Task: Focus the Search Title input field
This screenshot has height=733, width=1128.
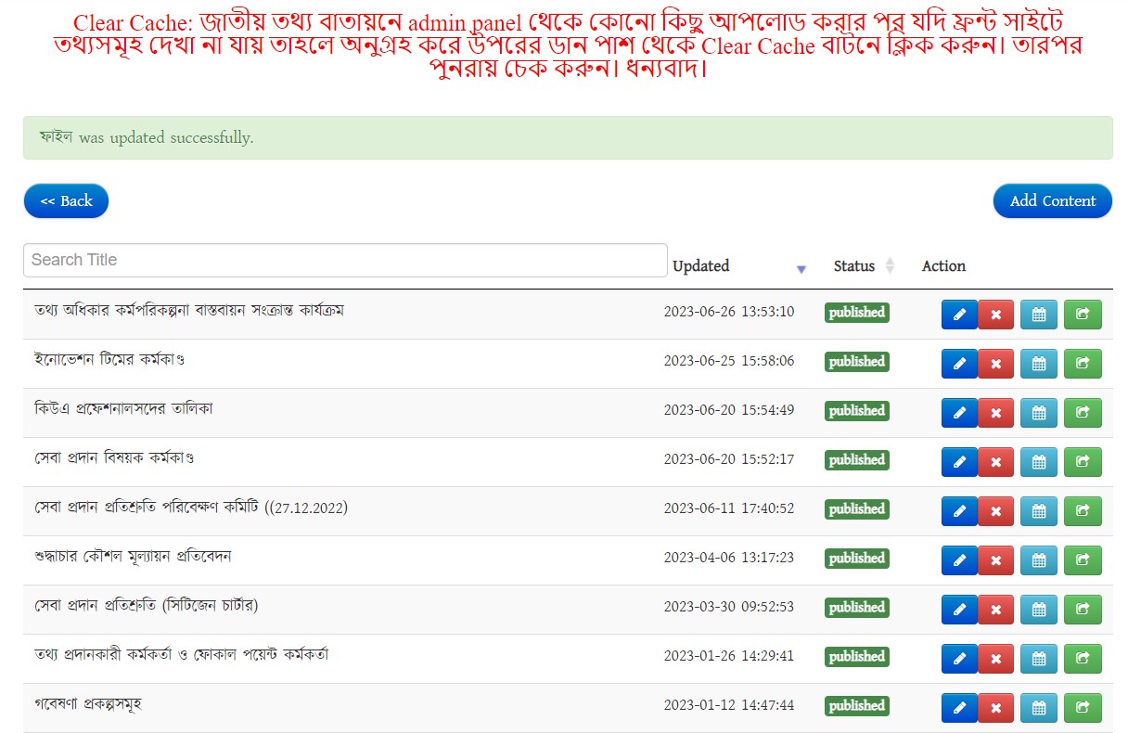Action: (x=345, y=261)
